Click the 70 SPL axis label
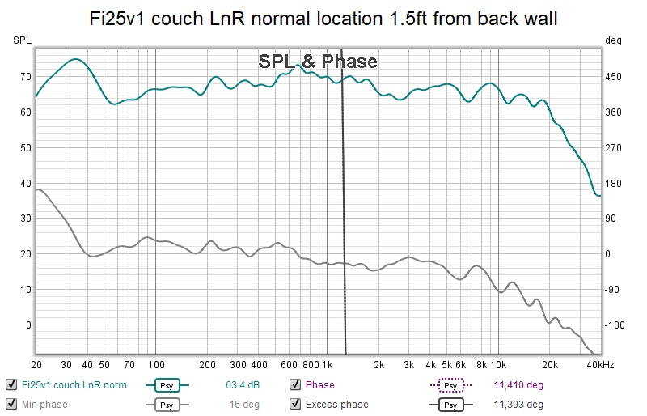The width and height of the screenshot is (647, 416). 26,77
